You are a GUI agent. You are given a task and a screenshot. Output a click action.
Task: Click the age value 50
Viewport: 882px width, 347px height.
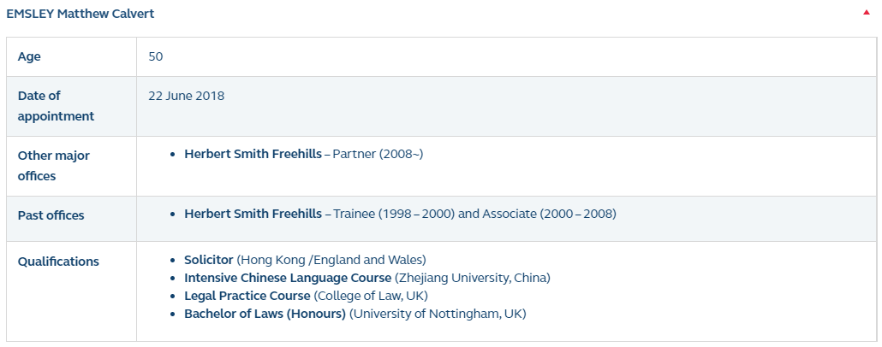click(x=155, y=56)
